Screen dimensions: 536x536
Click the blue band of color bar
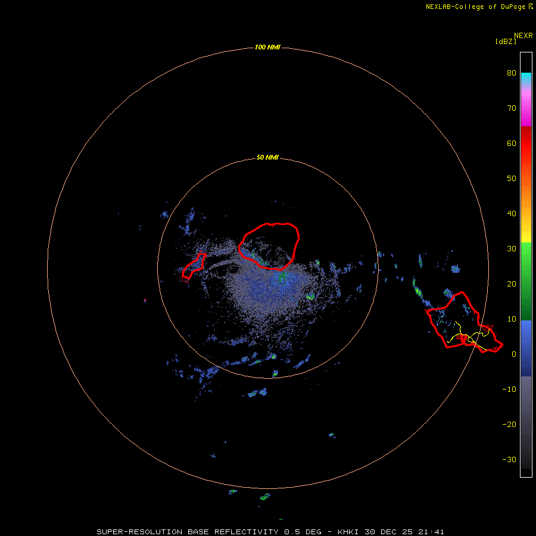526,348
